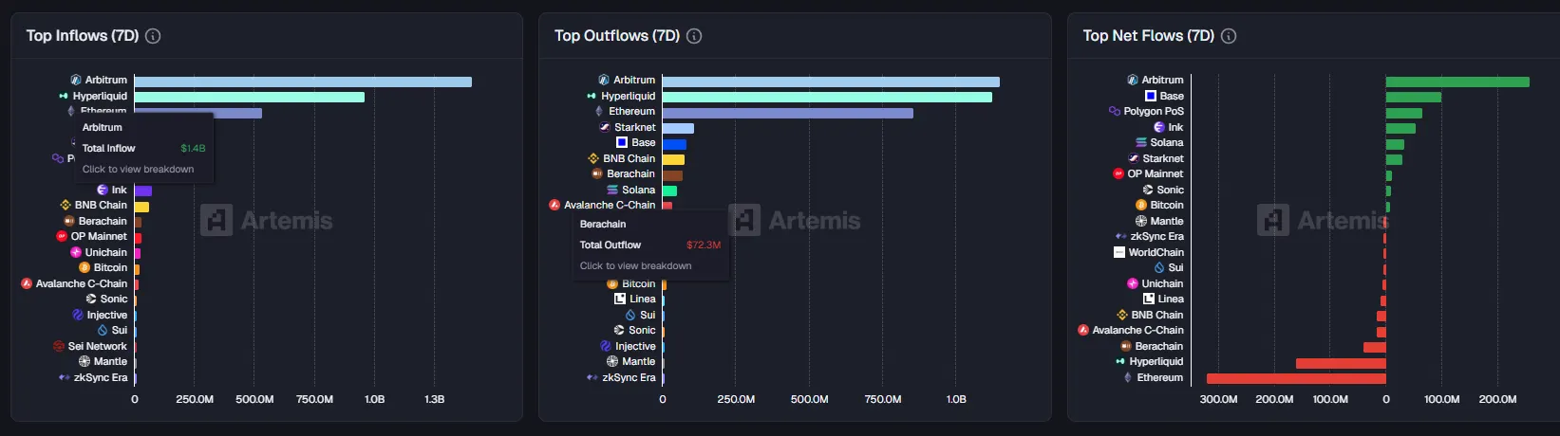Viewport: 1560px width, 436px height.
Task: Open the Top Net Flows (7D) info icon
Action: (x=1229, y=36)
